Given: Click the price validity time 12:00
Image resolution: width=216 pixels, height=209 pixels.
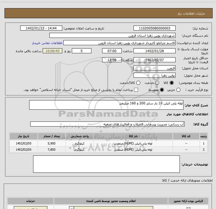Looking at the screenshot, I should pos(112,60).
